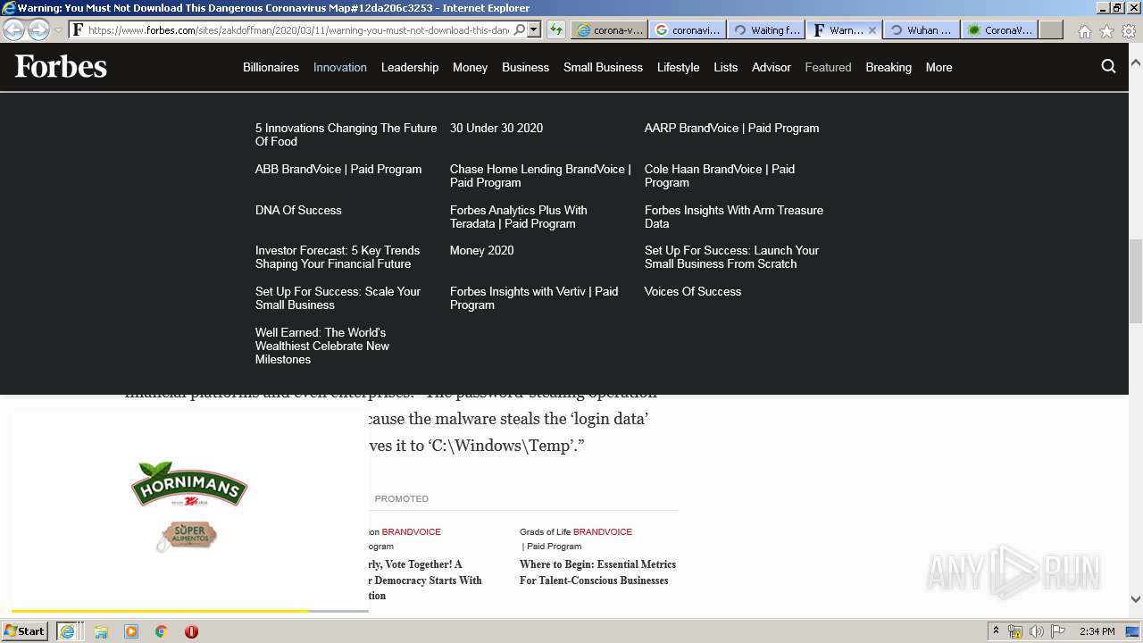
Task: Click the network tray icon
Action: (x=1015, y=631)
